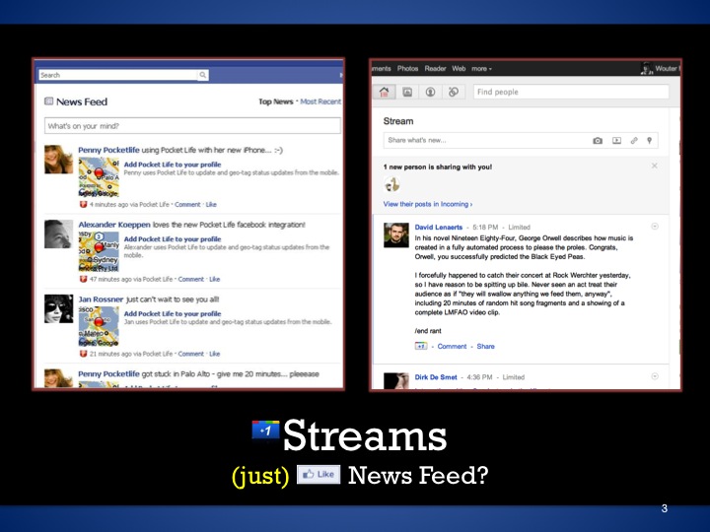This screenshot has height=532, width=710.
Task: Click the video icon in share box
Action: (x=616, y=141)
